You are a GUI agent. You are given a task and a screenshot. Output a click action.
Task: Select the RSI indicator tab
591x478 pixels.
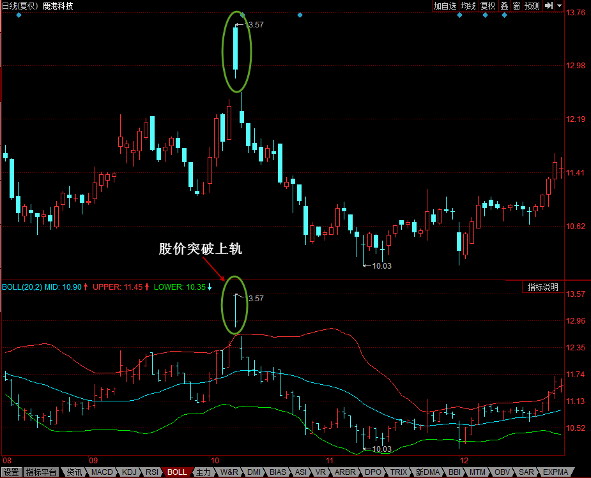(152, 472)
